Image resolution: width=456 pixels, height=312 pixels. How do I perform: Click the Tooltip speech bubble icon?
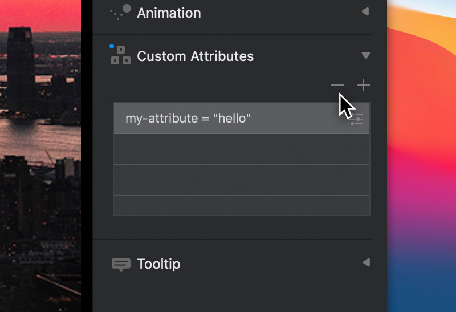(x=121, y=265)
